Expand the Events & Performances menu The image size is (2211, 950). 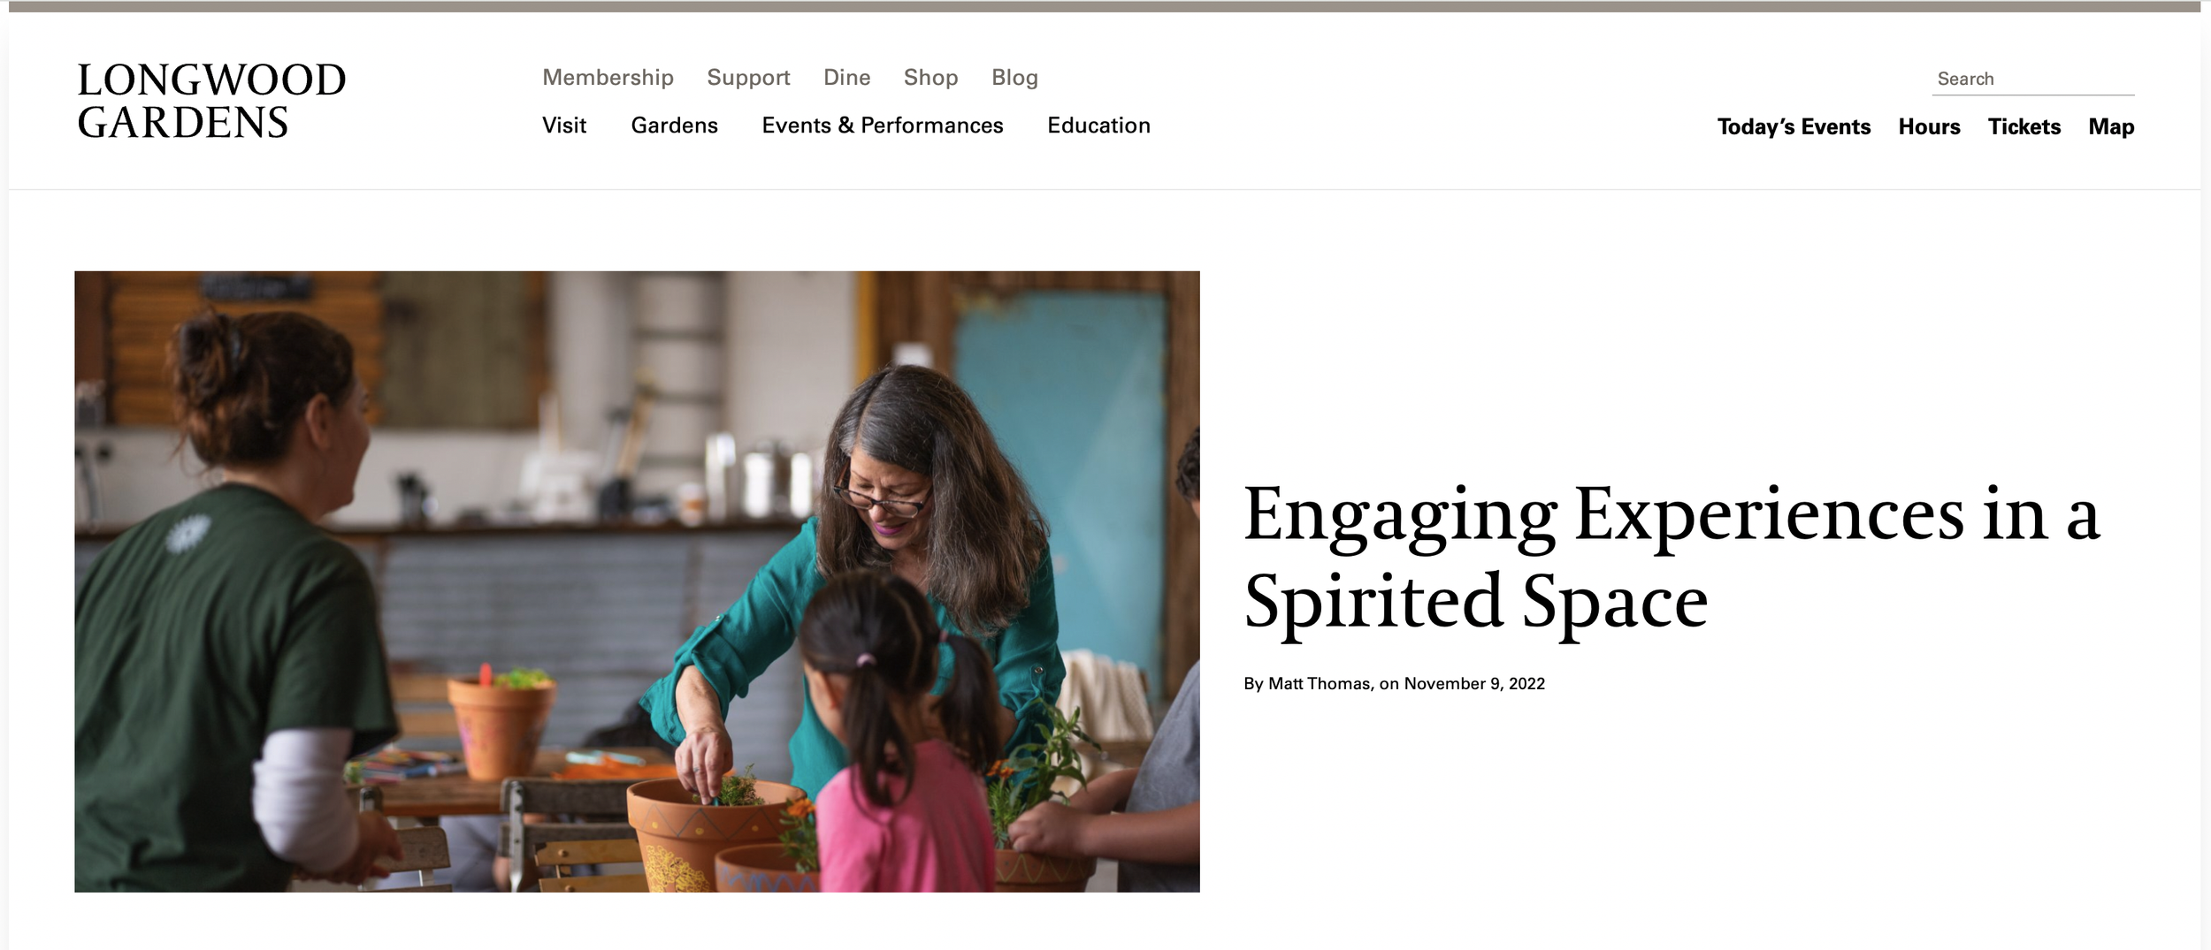point(883,125)
